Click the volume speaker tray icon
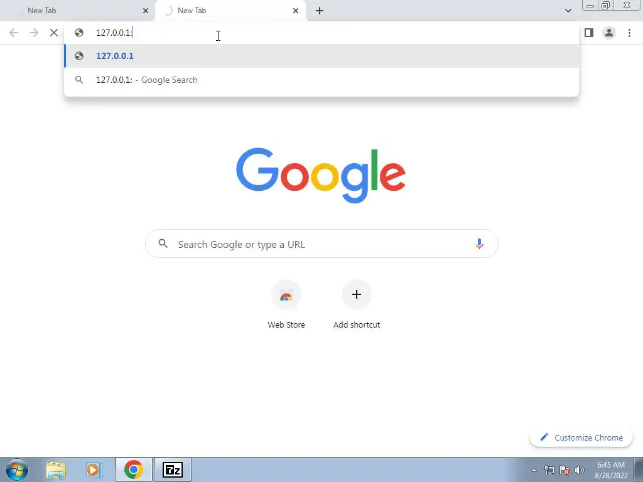The image size is (643, 482). 580,470
